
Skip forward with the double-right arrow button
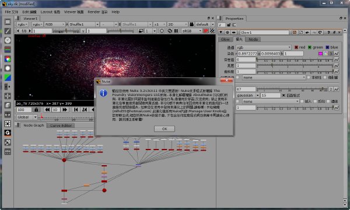coord(65,109)
